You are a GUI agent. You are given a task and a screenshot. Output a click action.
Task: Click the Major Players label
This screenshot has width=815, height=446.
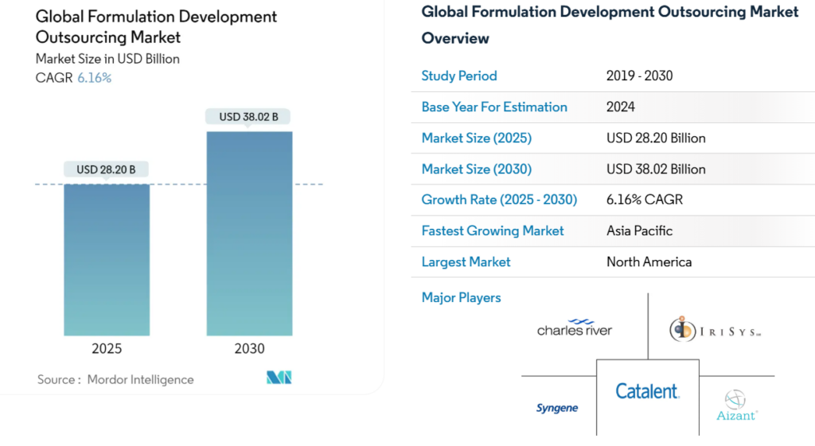pos(461,297)
